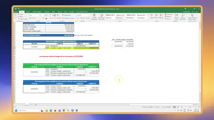Increase font size with large A icon
Image resolution: width=214 pixels, height=120 pixels.
click(45, 15)
